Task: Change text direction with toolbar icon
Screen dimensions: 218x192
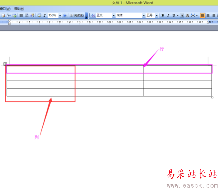Action: click(x=27, y=15)
